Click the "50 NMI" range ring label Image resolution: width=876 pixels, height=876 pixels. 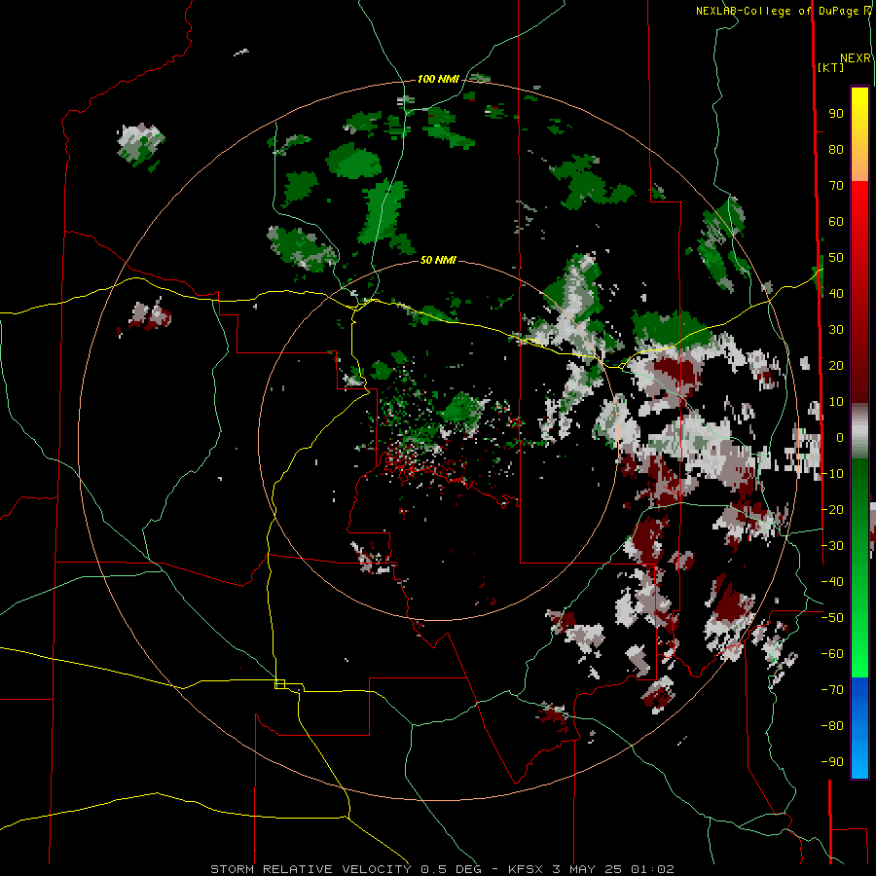tap(438, 260)
